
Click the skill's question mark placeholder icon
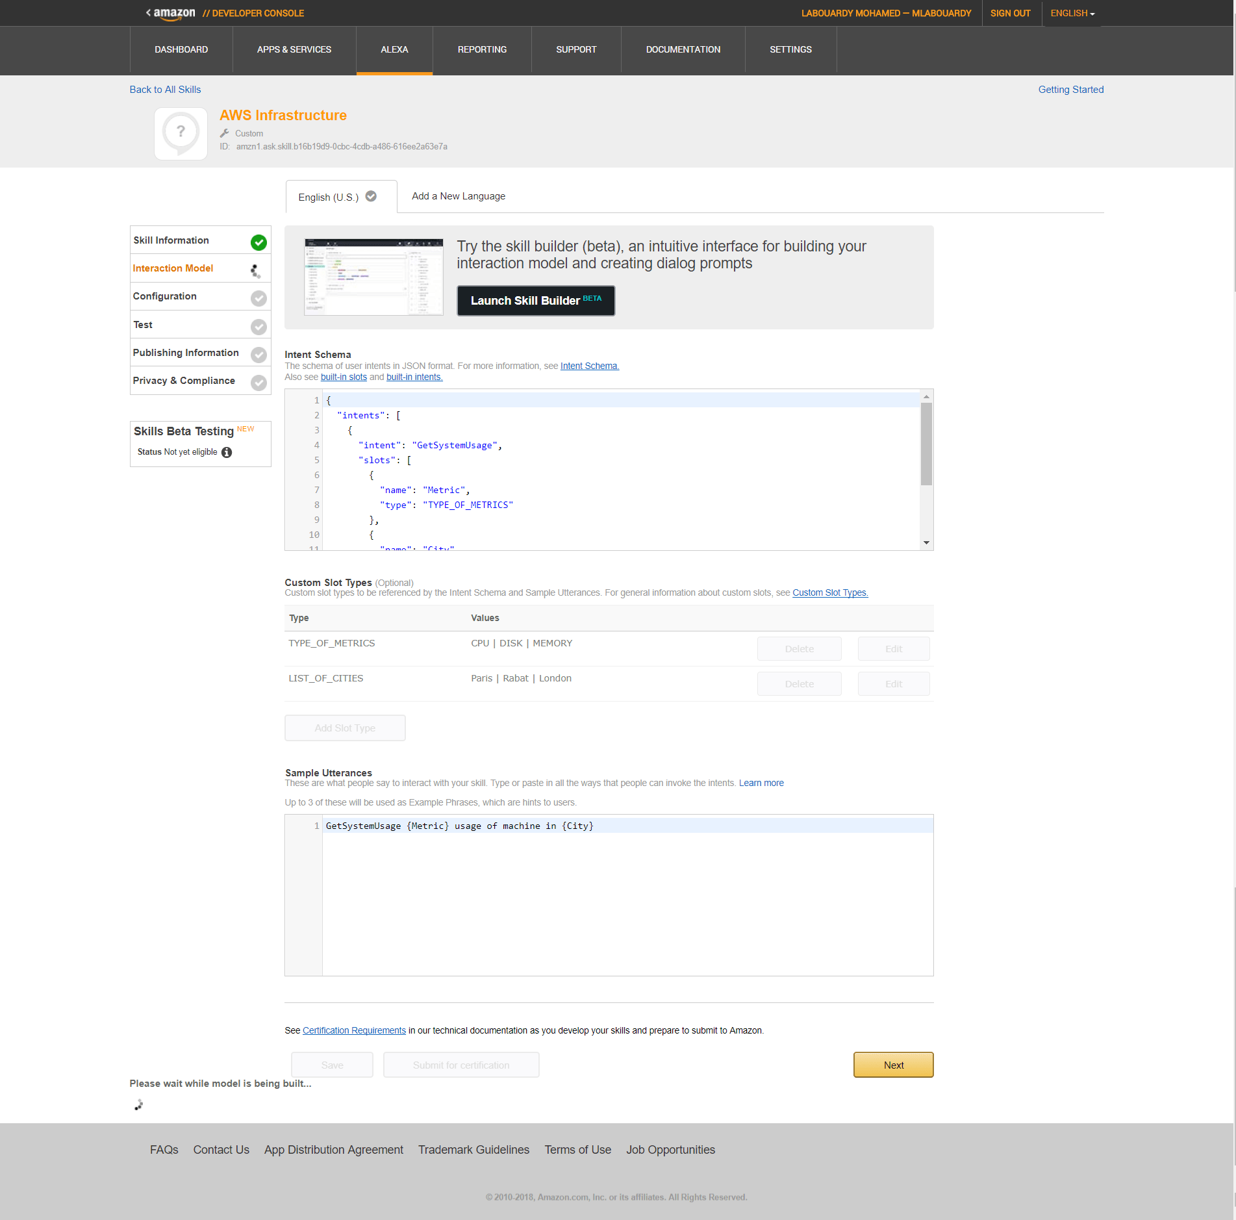point(181,134)
